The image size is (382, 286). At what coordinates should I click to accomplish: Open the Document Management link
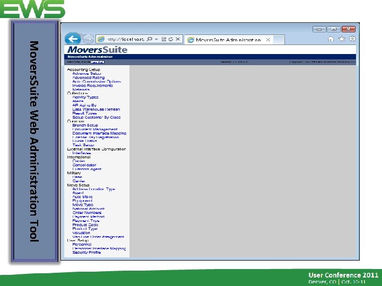[x=95, y=129]
